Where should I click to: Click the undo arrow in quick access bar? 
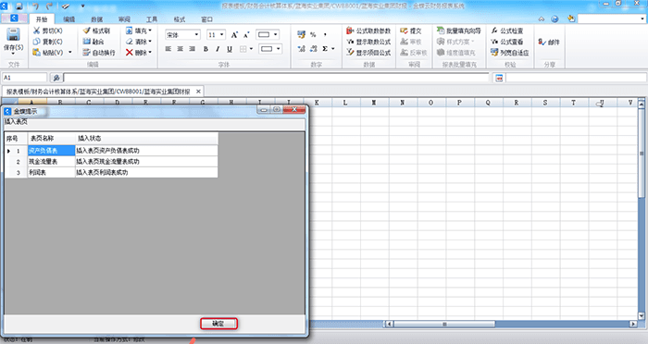click(x=35, y=6)
